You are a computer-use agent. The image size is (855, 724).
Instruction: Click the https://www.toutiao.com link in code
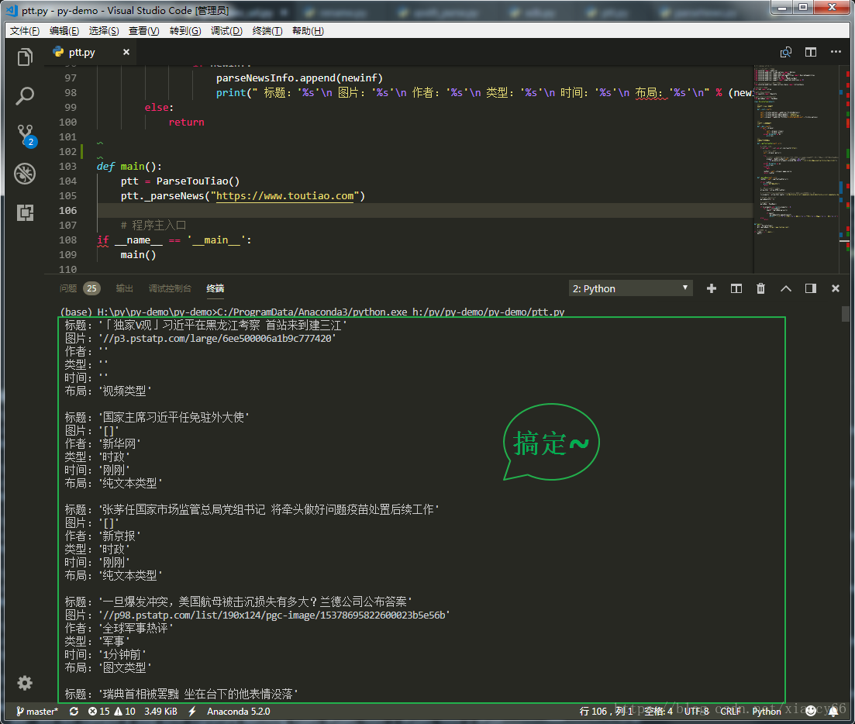pyautogui.click(x=285, y=195)
